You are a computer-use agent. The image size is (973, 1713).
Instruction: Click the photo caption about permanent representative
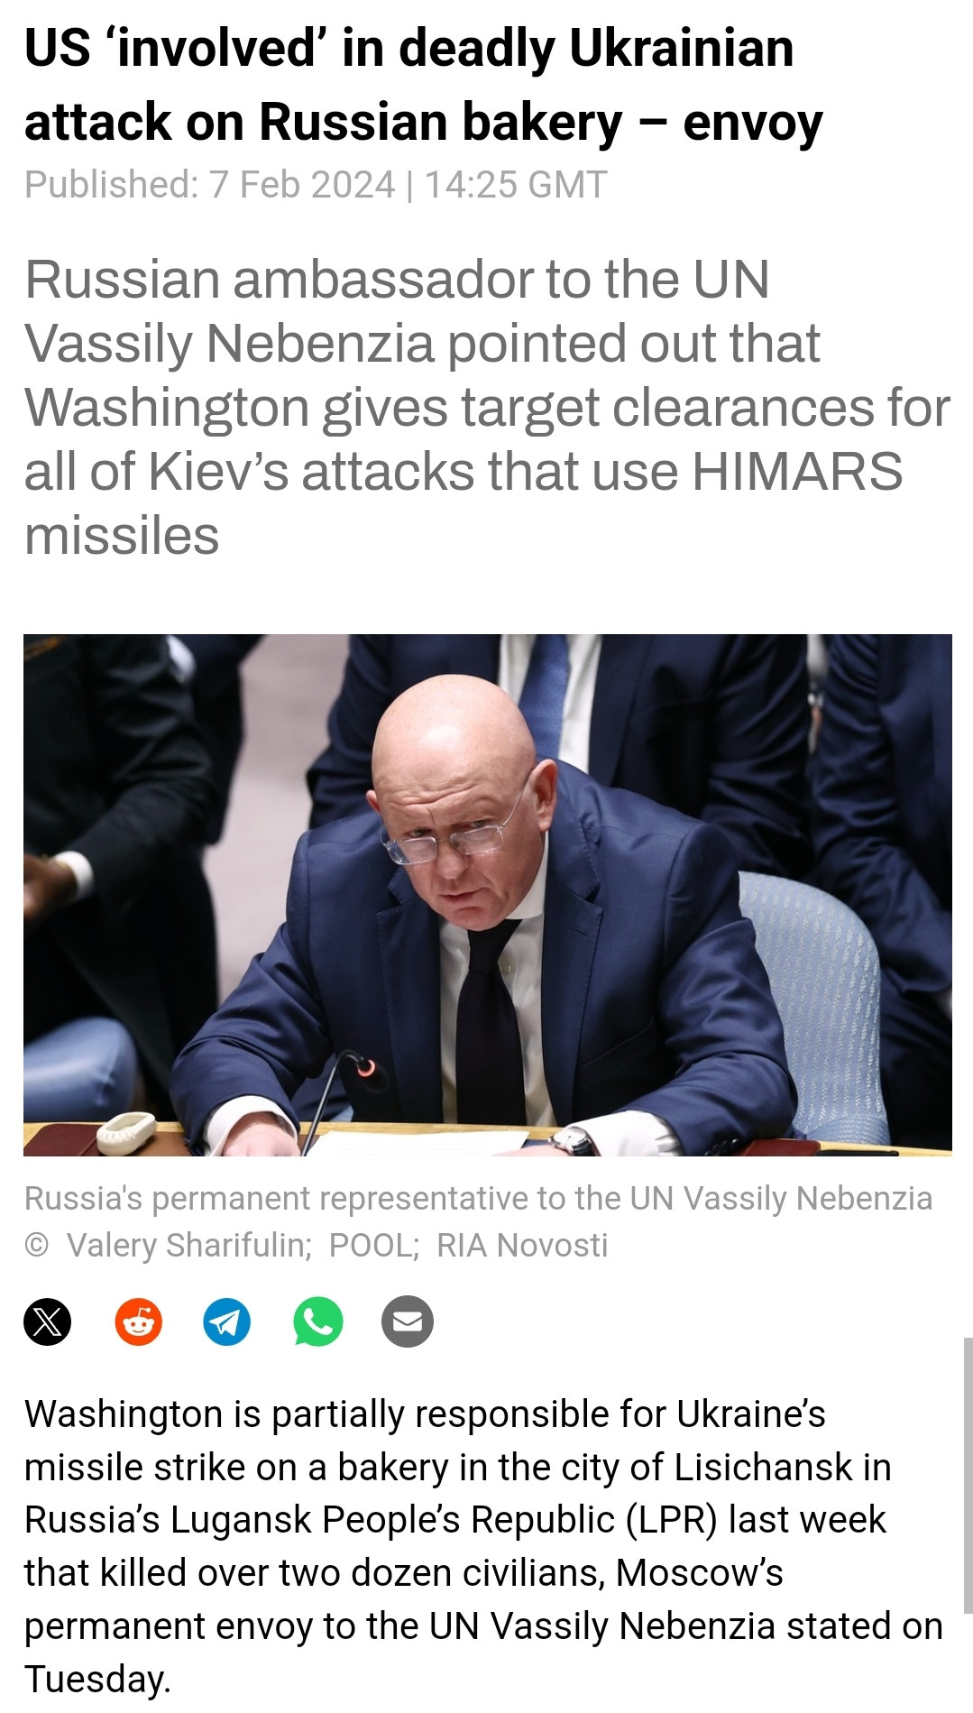click(478, 1199)
